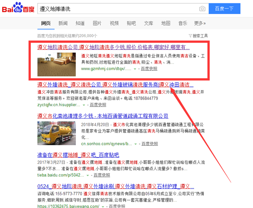Open the 遵义外墙清洗 result title

click(x=115, y=85)
